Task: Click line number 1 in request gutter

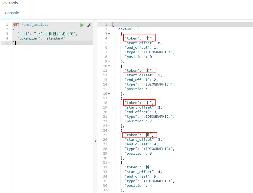Action: [x=7, y=25]
